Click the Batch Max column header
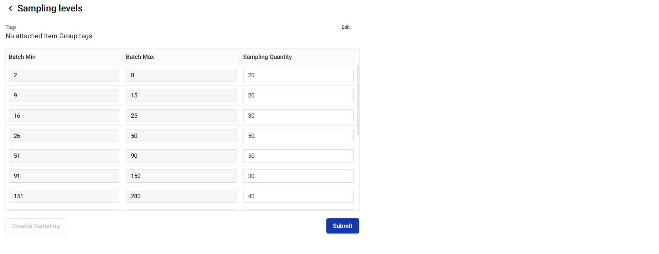This screenshot has height=254, width=659. coord(140,57)
